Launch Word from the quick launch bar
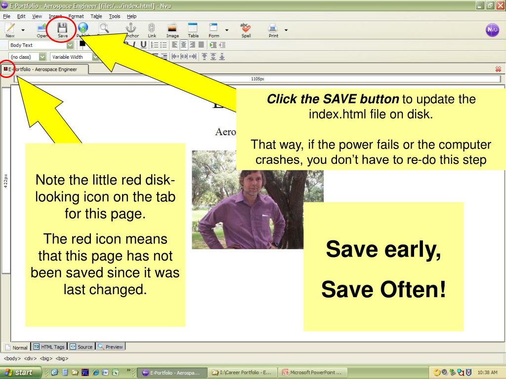The height and width of the screenshot is (379, 506). point(105,373)
